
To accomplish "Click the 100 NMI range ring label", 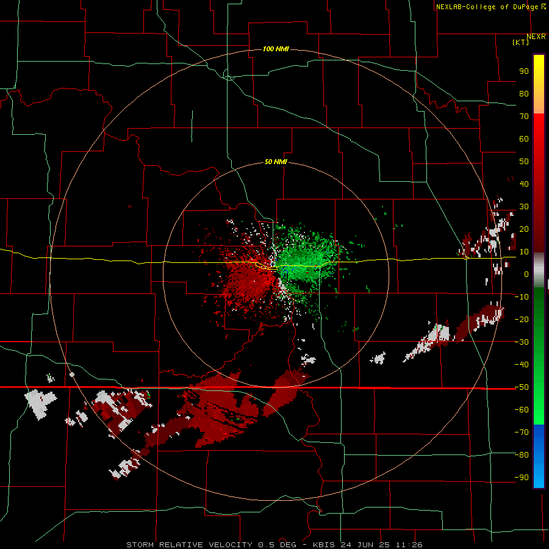I will tap(276, 49).
